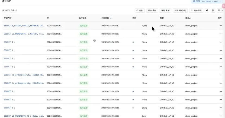
Task: Open the SELECT LO_ORDERDATE AS o_date job link
Action: tap(24, 116)
